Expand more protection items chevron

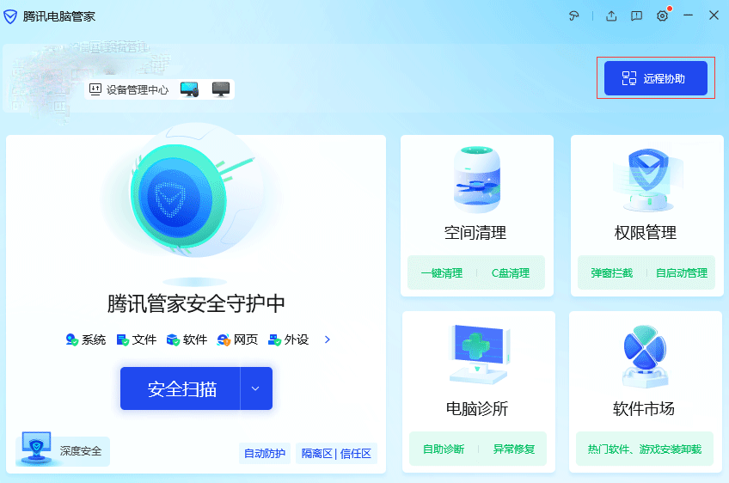(328, 339)
